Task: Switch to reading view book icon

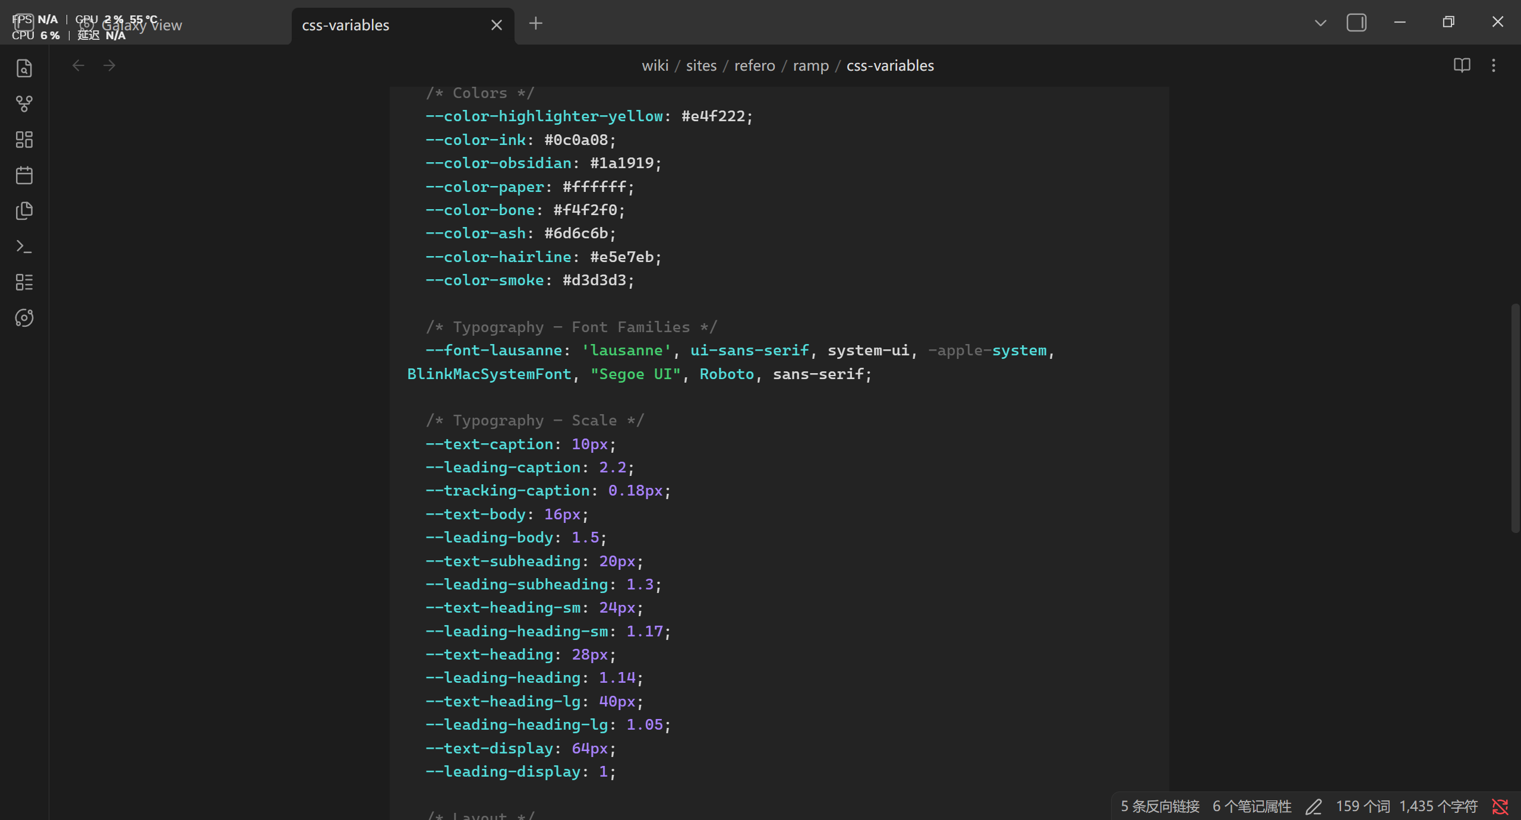Action: [1462, 65]
